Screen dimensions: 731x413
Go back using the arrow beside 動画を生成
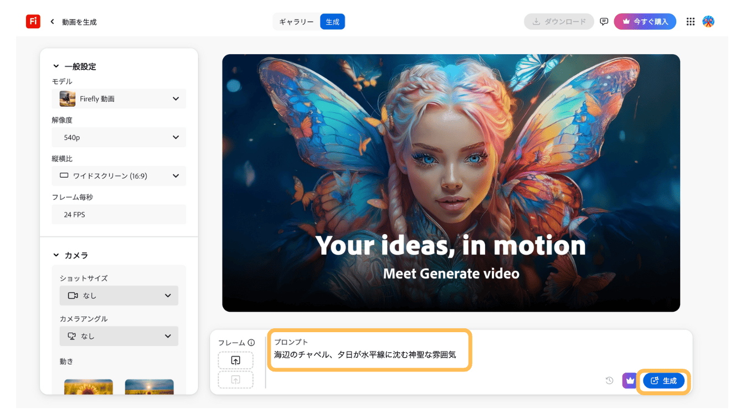point(52,22)
